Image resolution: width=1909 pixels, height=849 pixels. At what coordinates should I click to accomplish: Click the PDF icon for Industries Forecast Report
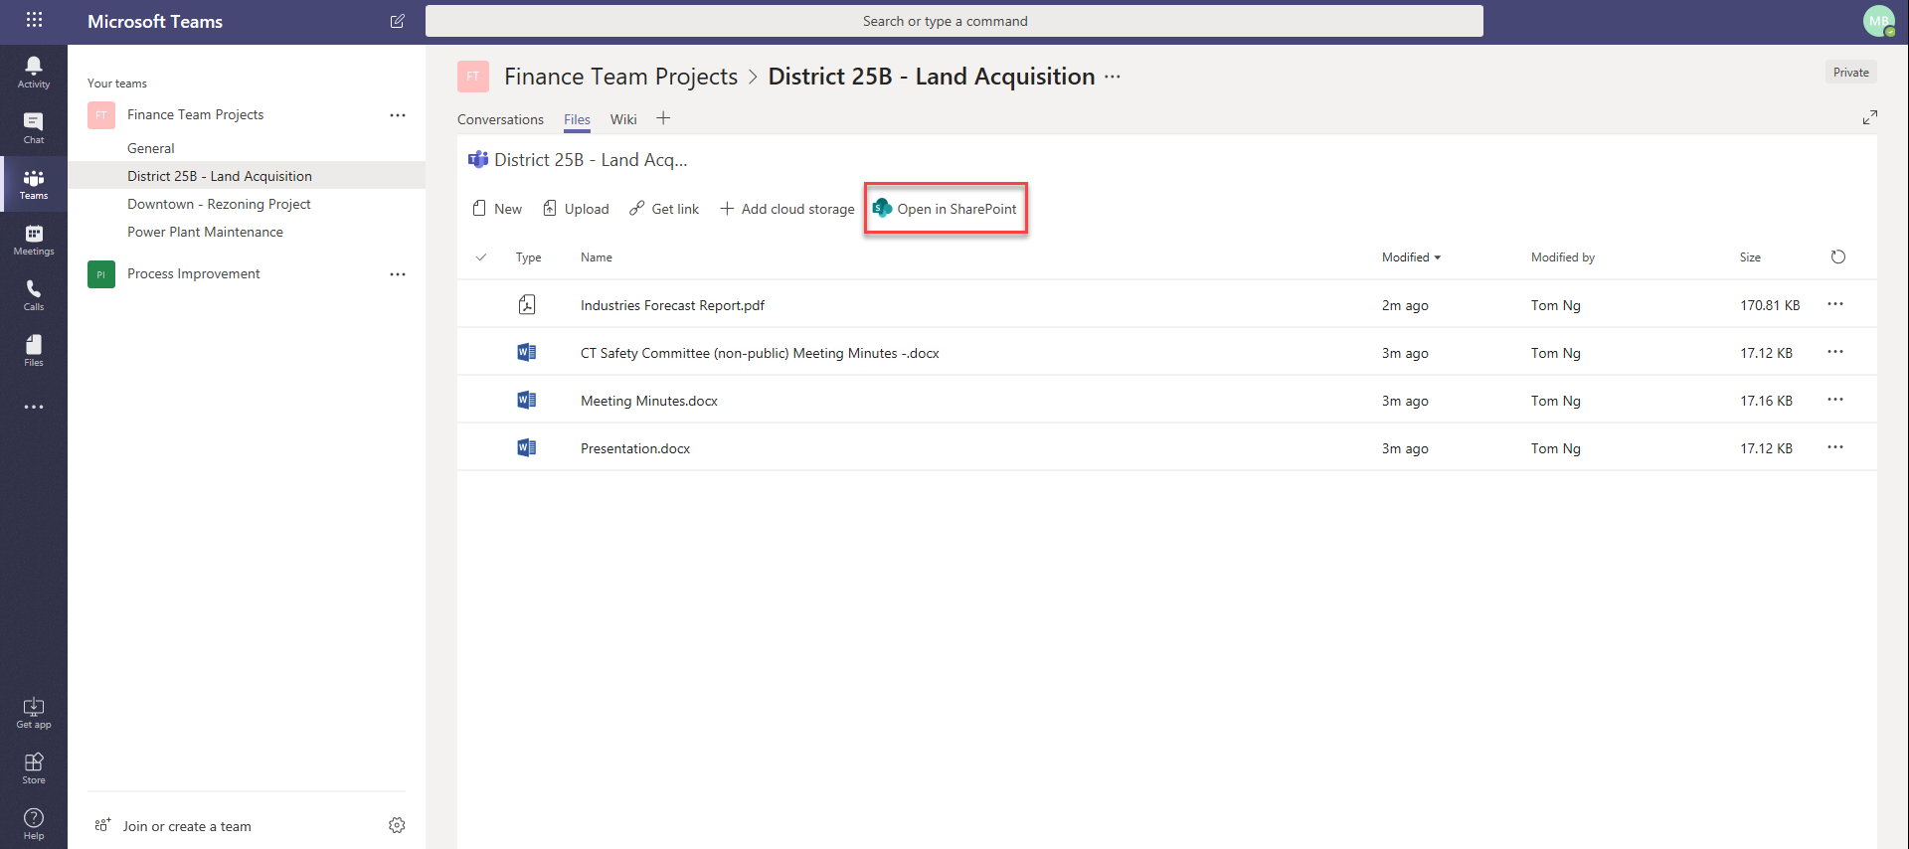click(x=527, y=304)
